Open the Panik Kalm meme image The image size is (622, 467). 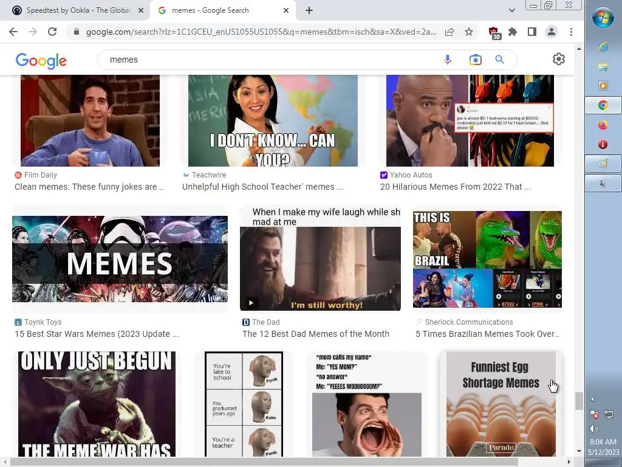[x=244, y=404]
